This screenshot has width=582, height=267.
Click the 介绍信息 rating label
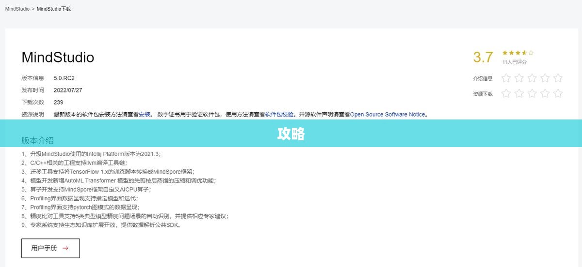pos(483,78)
